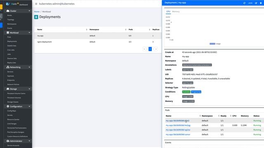This screenshot has width=264, height=148.
Task: Click the Storage section icon
Action: [x=8, y=89]
